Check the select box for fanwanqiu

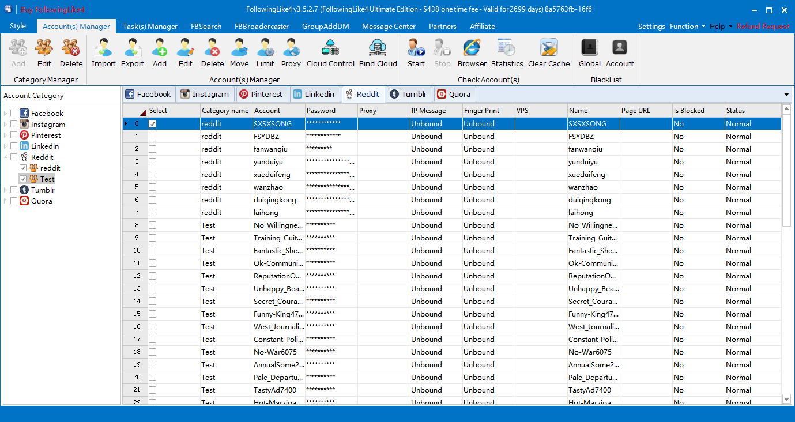(153, 149)
